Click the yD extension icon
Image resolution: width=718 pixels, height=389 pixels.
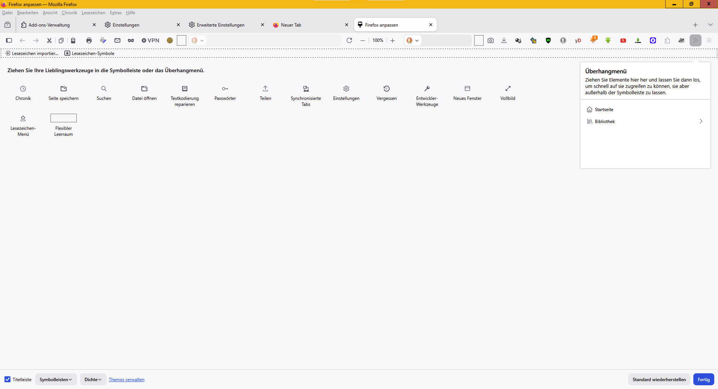pyautogui.click(x=578, y=40)
